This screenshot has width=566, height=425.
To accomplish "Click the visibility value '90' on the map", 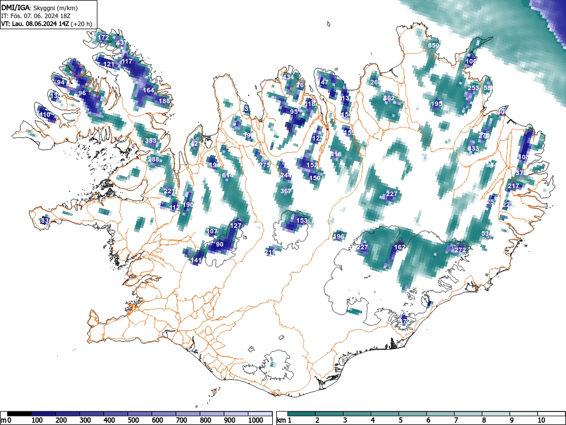I will pyautogui.click(x=220, y=244).
